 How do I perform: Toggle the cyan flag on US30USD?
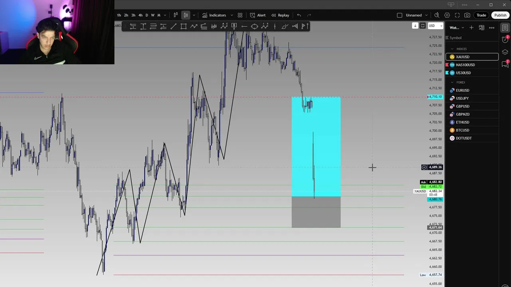pyautogui.click(x=447, y=73)
